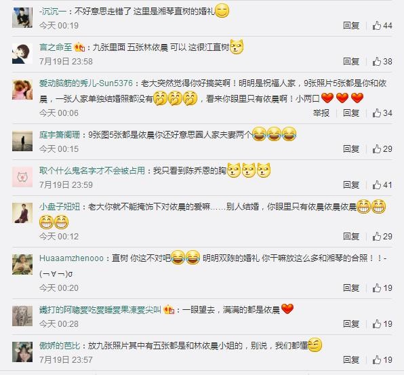Open Huaaamzhenooo's profile link
404x375 pixels.
[x=71, y=258]
